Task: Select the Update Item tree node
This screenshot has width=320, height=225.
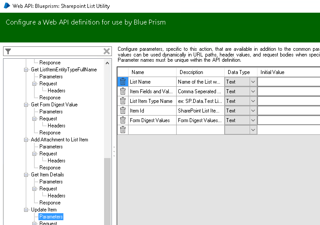Action: 44,210
